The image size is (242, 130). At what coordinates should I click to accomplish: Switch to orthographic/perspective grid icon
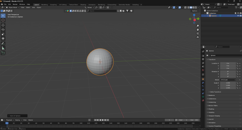point(198,37)
